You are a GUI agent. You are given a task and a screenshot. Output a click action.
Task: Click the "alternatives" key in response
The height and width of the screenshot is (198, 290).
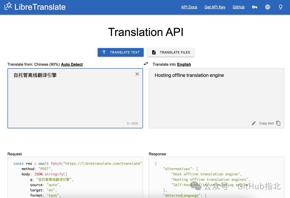click(178, 169)
